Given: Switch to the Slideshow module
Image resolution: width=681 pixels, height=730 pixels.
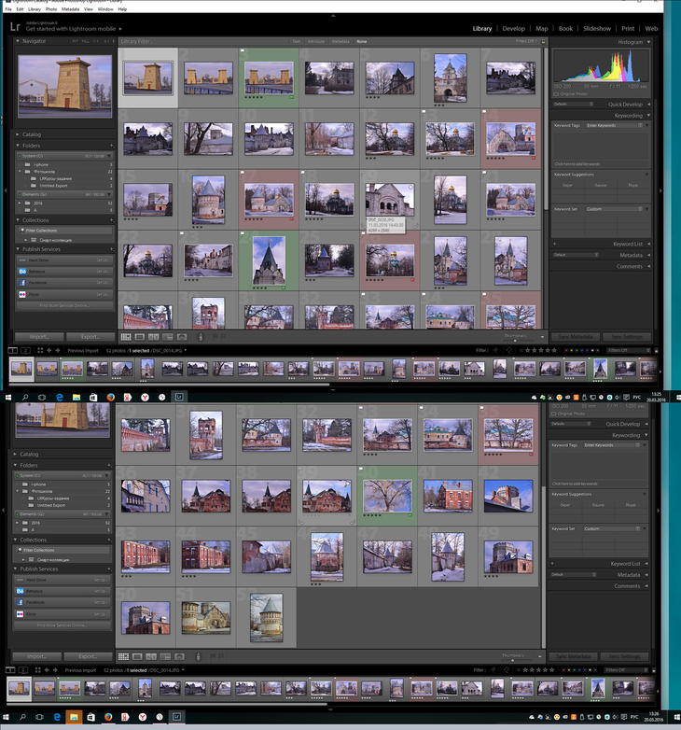Looking at the screenshot, I should [597, 28].
